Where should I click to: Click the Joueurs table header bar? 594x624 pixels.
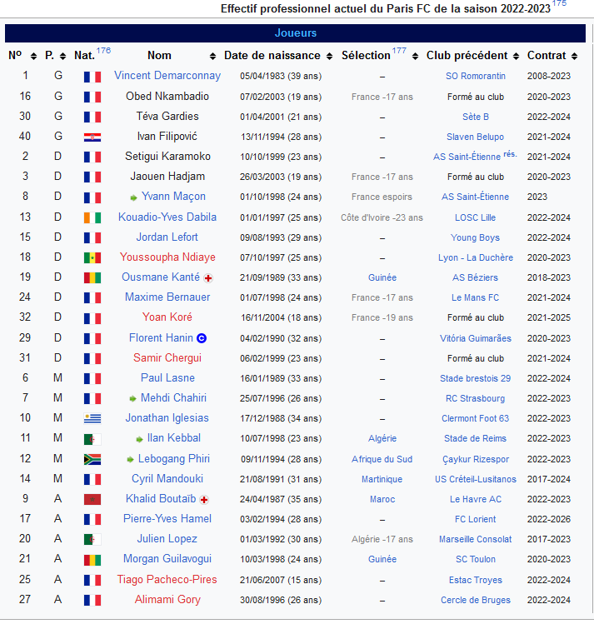[x=296, y=33]
